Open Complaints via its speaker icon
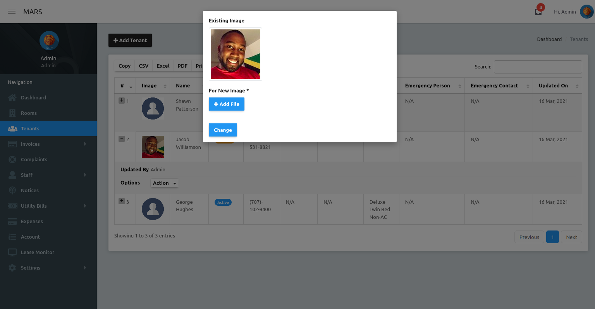Viewport: 595px width, 309px height. click(x=13, y=159)
